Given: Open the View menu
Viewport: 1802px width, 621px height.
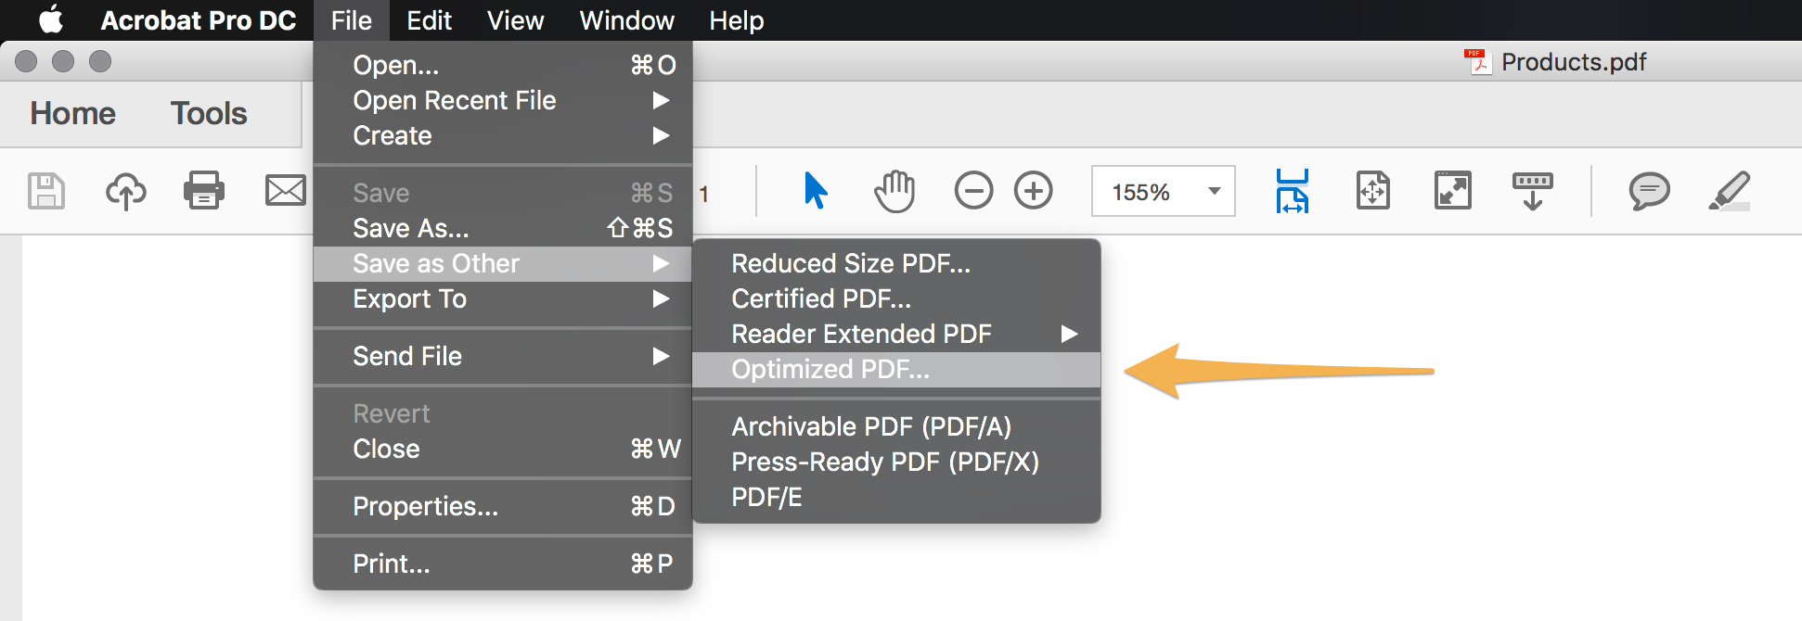Looking at the screenshot, I should 516,20.
